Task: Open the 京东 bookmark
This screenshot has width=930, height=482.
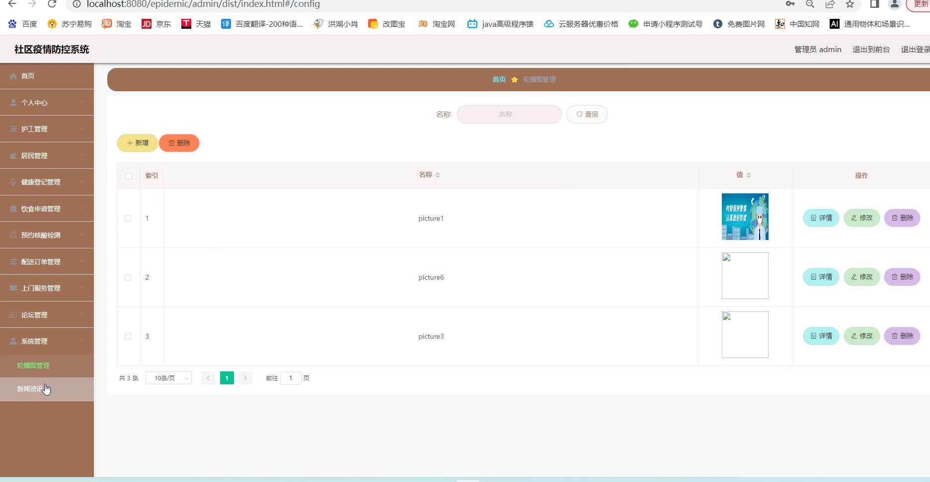Action: (x=156, y=24)
